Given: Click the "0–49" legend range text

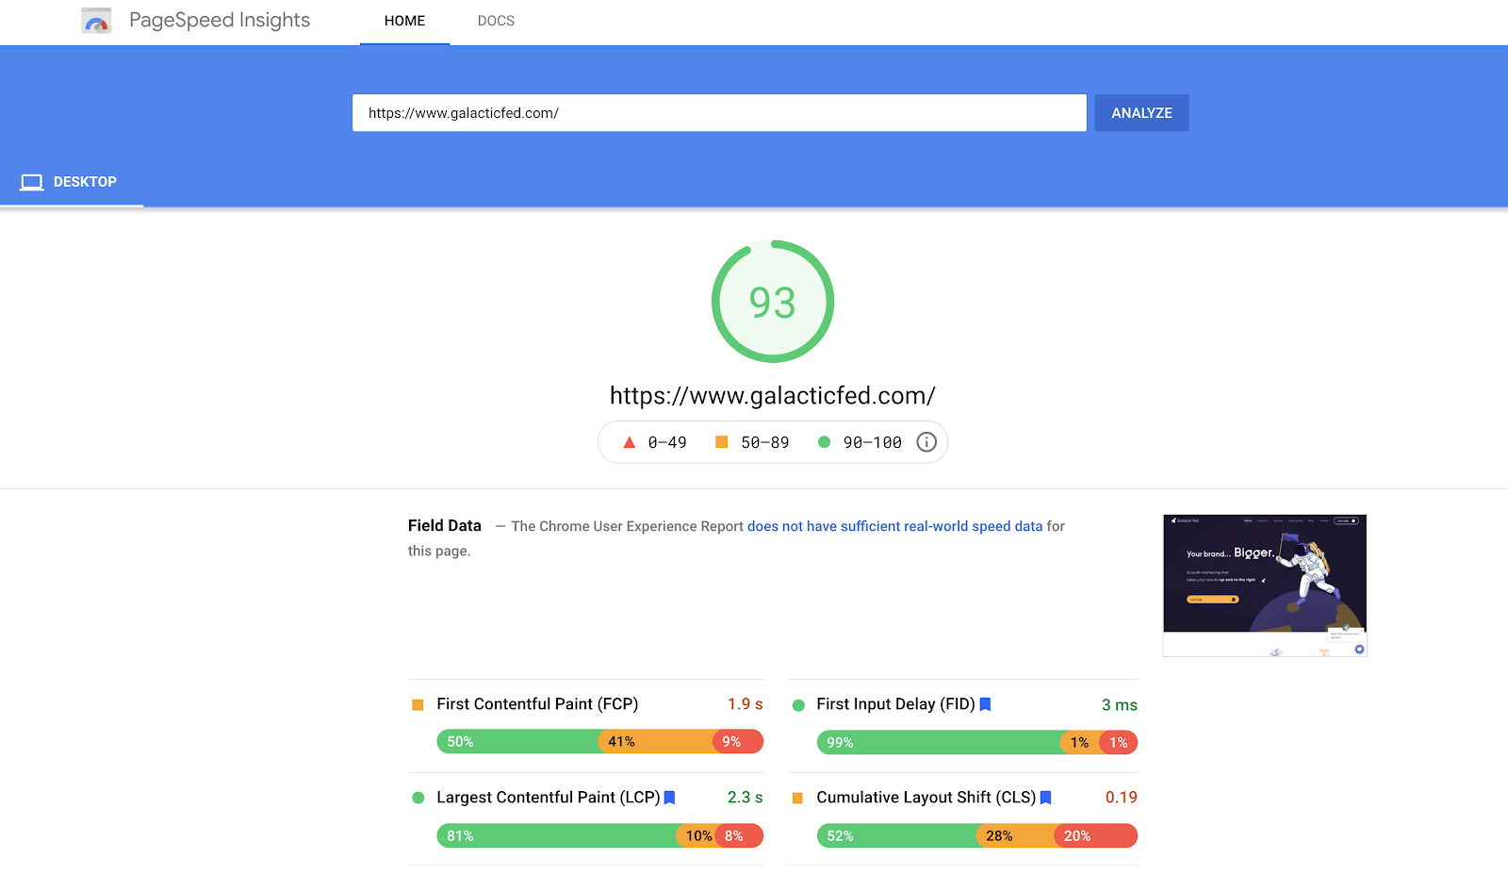Looking at the screenshot, I should click(667, 442).
